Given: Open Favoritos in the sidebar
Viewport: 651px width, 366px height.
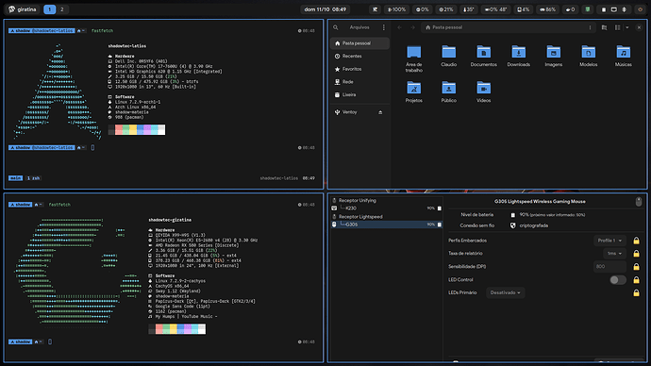Looking at the screenshot, I should [359, 69].
